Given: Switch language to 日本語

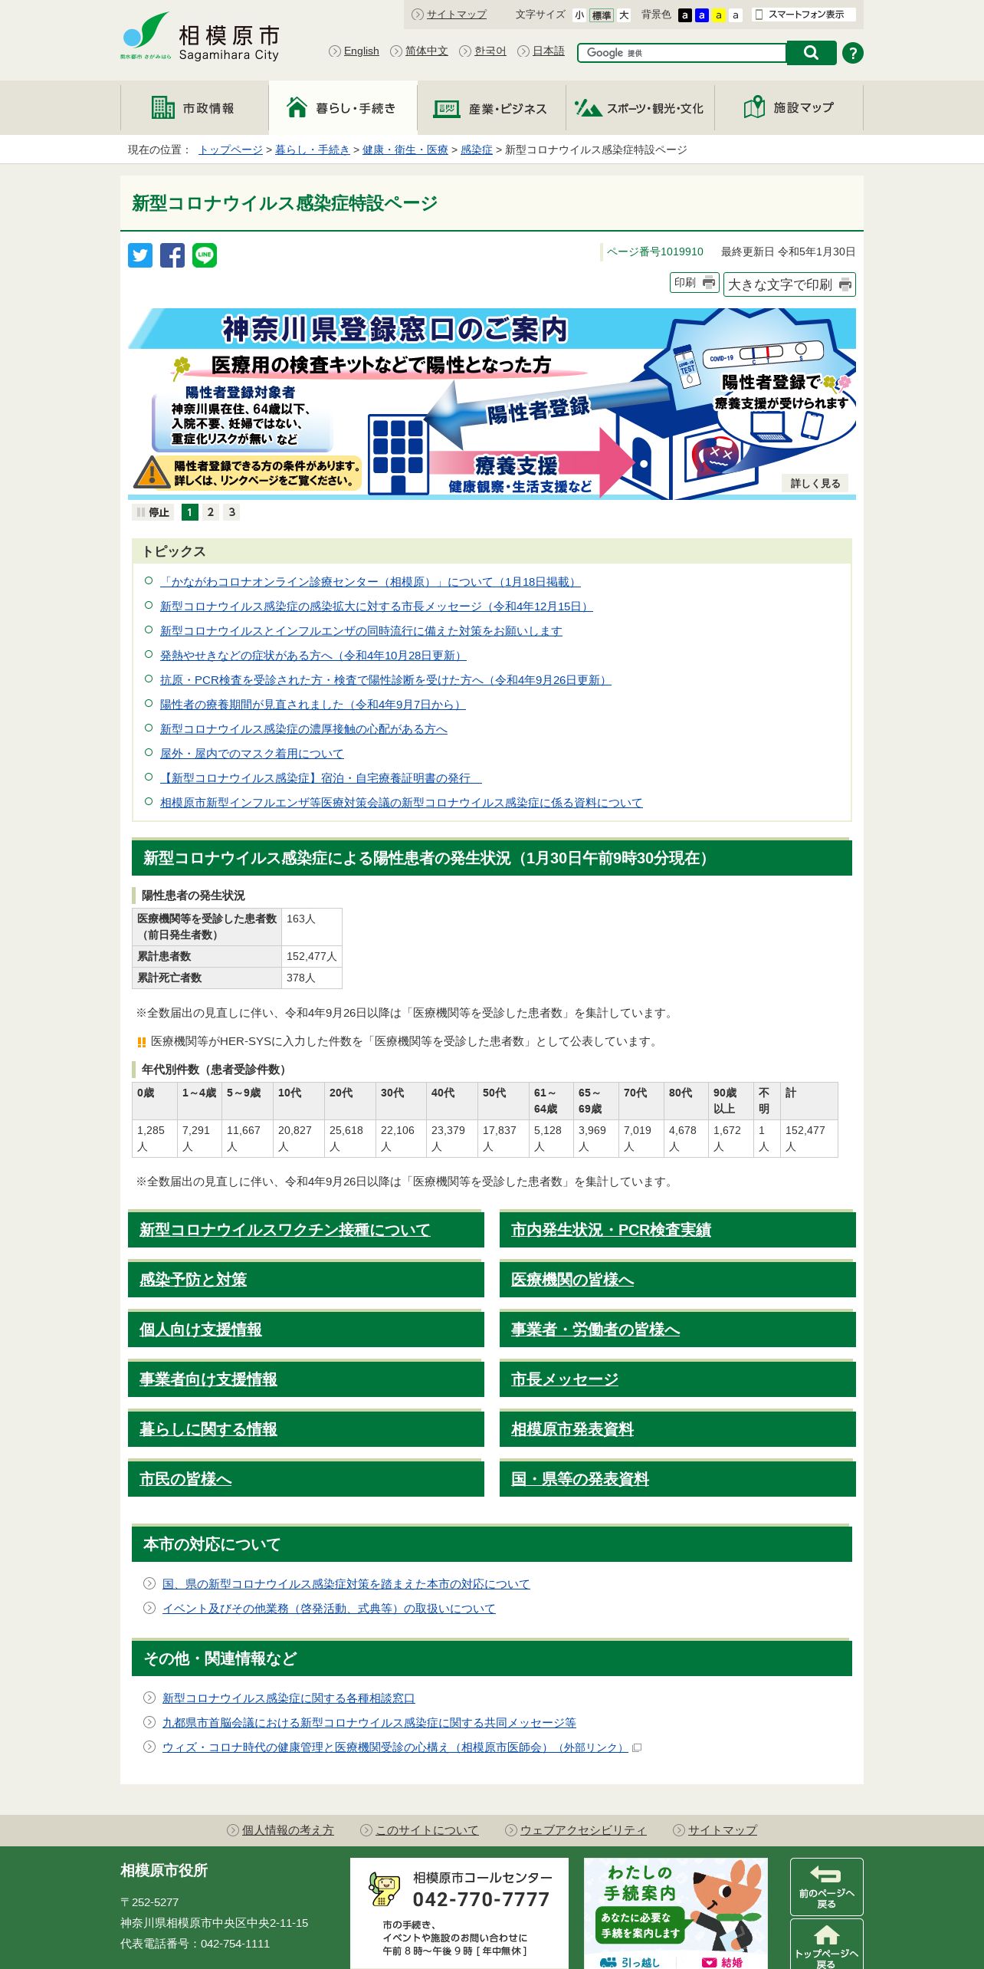Looking at the screenshot, I should click(x=548, y=51).
